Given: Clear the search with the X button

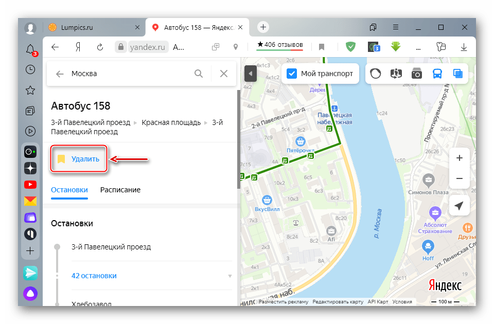Looking at the screenshot, I should click(x=224, y=74).
